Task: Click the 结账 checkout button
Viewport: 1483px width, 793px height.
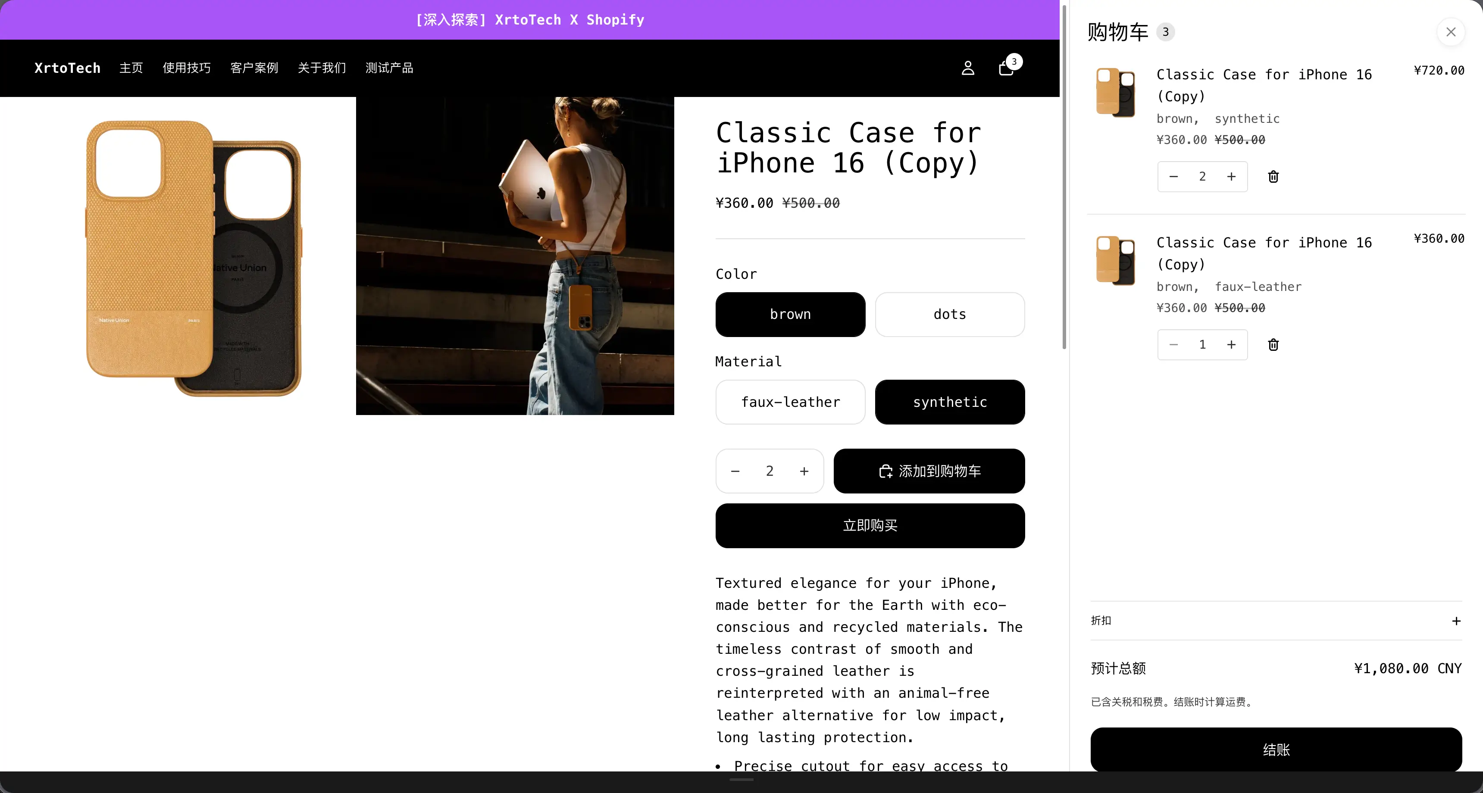Action: click(1276, 750)
